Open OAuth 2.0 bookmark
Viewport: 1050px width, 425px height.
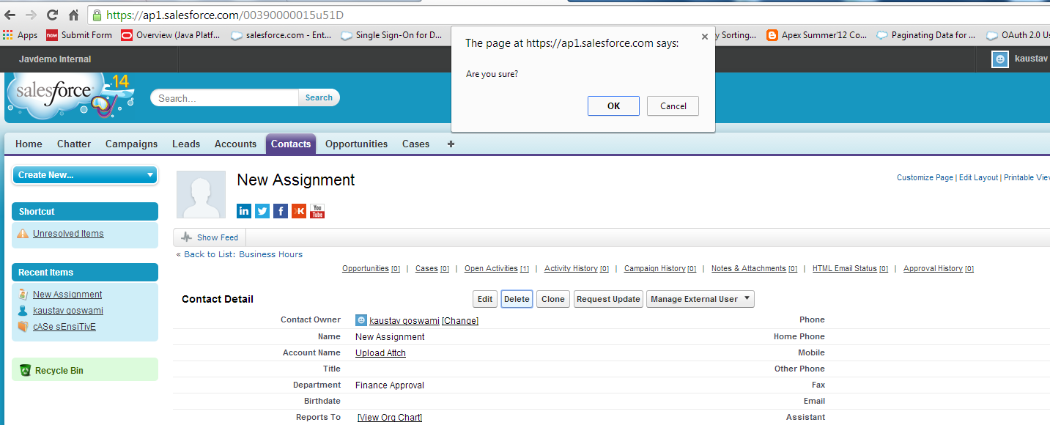point(1018,35)
